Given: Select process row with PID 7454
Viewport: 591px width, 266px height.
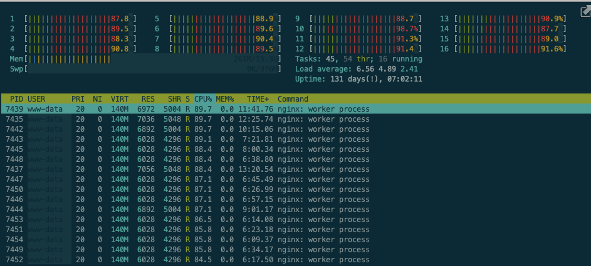Looking at the screenshot, I should click(296, 240).
